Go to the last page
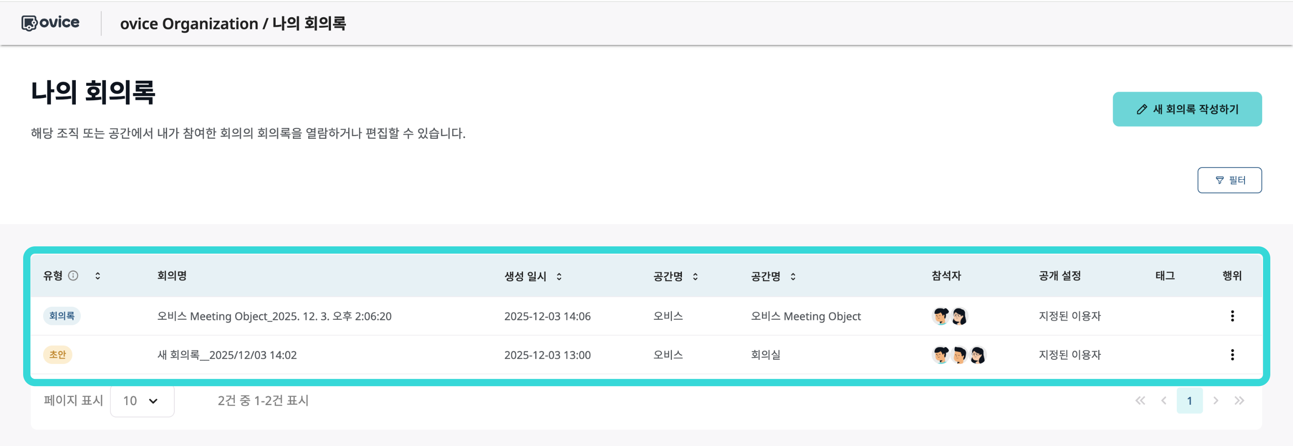 coord(1239,400)
